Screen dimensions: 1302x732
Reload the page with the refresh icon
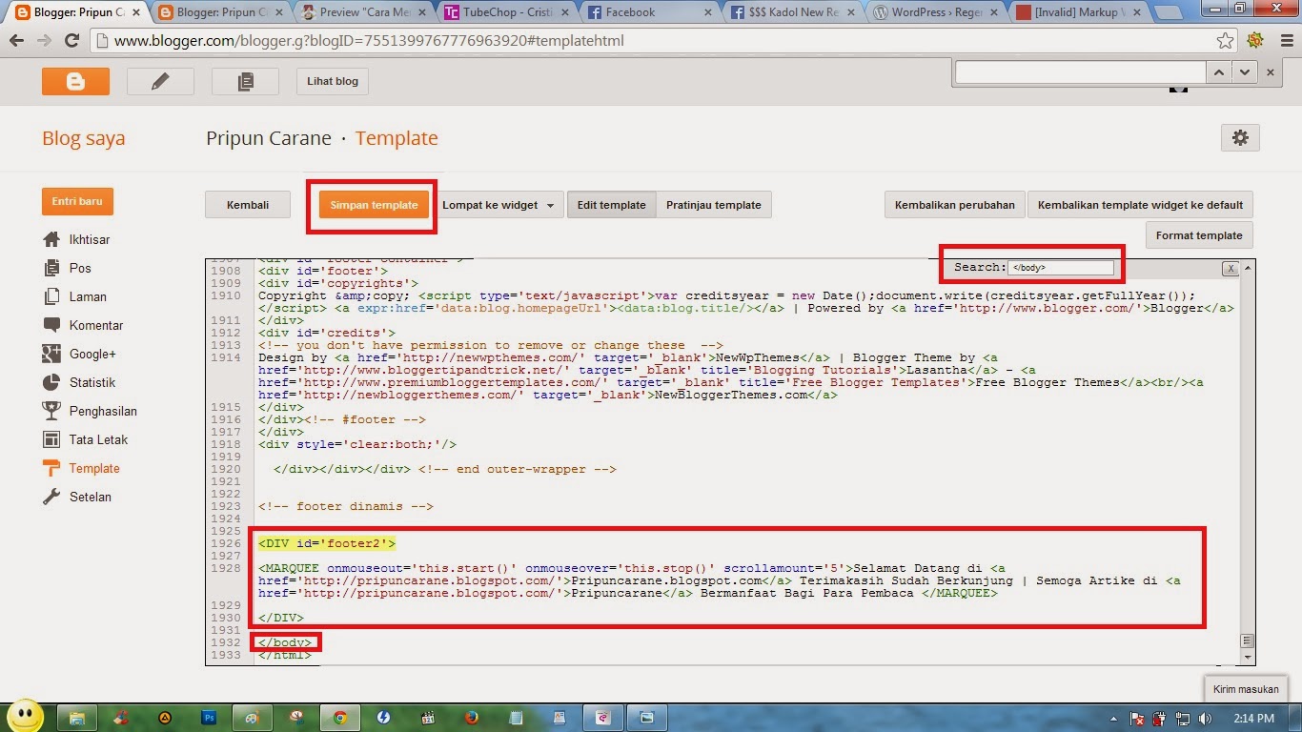click(x=71, y=41)
